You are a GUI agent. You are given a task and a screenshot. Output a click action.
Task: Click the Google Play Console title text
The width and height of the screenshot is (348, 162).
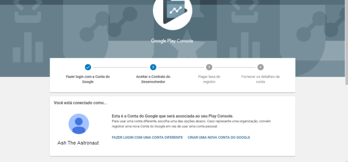coord(172,41)
